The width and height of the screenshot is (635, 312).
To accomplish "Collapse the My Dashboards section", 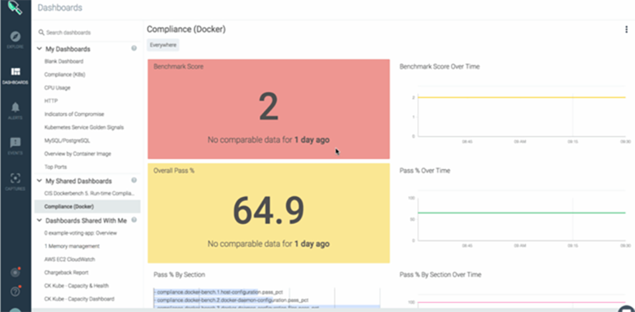I will [x=40, y=49].
